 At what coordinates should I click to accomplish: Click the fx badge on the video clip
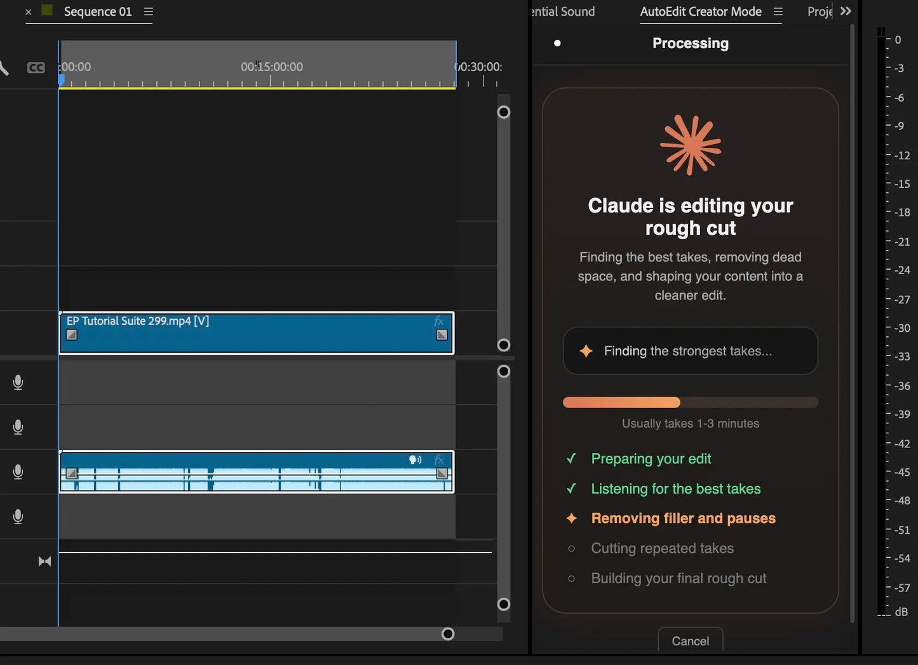point(439,321)
